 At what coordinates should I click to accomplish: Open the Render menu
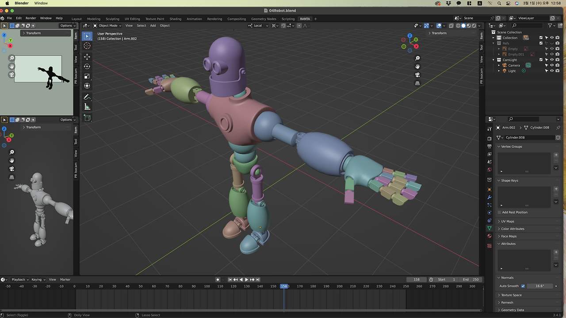point(31,18)
